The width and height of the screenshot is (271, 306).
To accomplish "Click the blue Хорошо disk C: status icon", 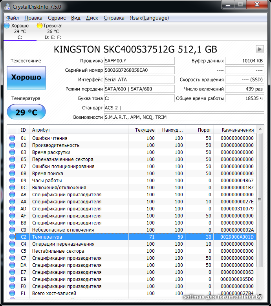I will pyautogui.click(x=7, y=25).
